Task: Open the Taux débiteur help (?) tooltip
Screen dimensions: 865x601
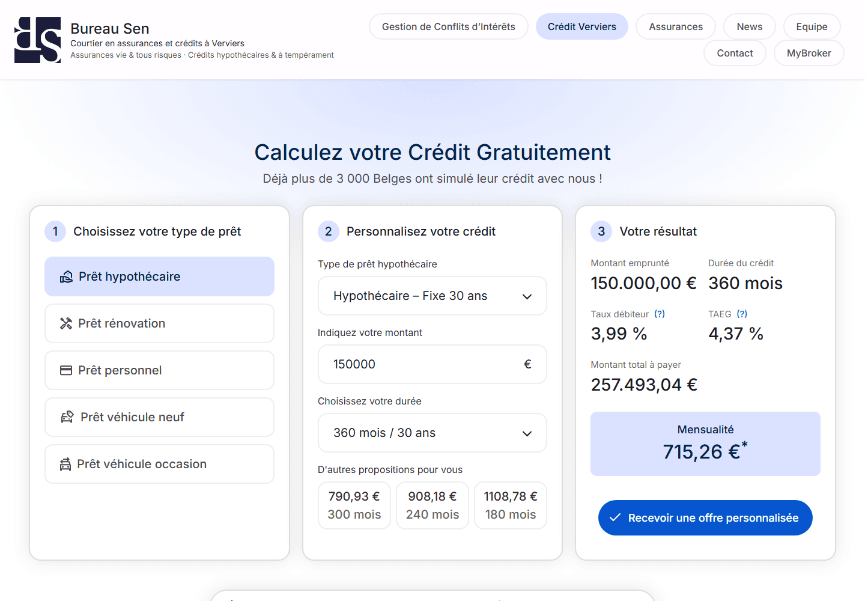Action: [x=660, y=314]
